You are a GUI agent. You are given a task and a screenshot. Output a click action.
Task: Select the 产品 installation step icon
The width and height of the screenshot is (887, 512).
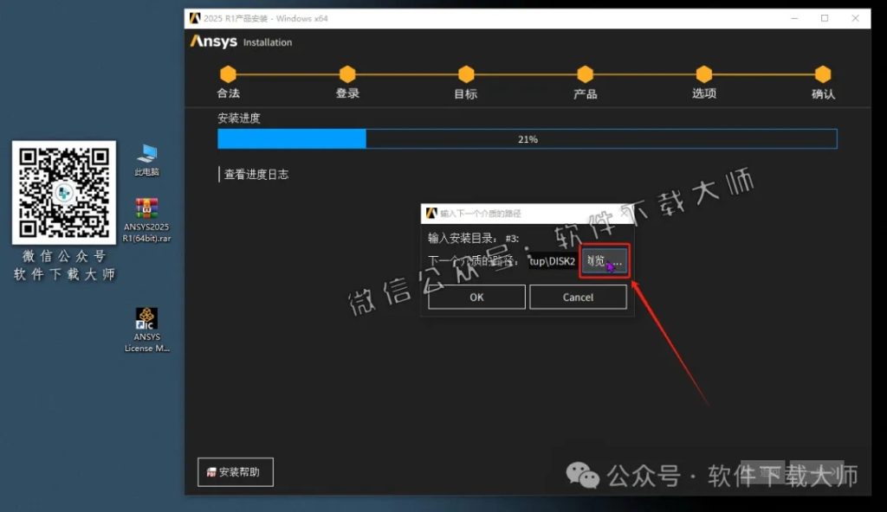[584, 75]
